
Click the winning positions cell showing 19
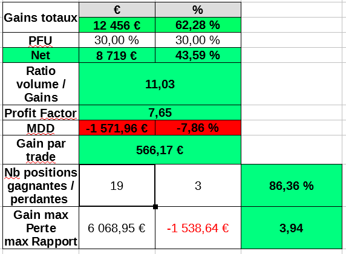[117, 186]
